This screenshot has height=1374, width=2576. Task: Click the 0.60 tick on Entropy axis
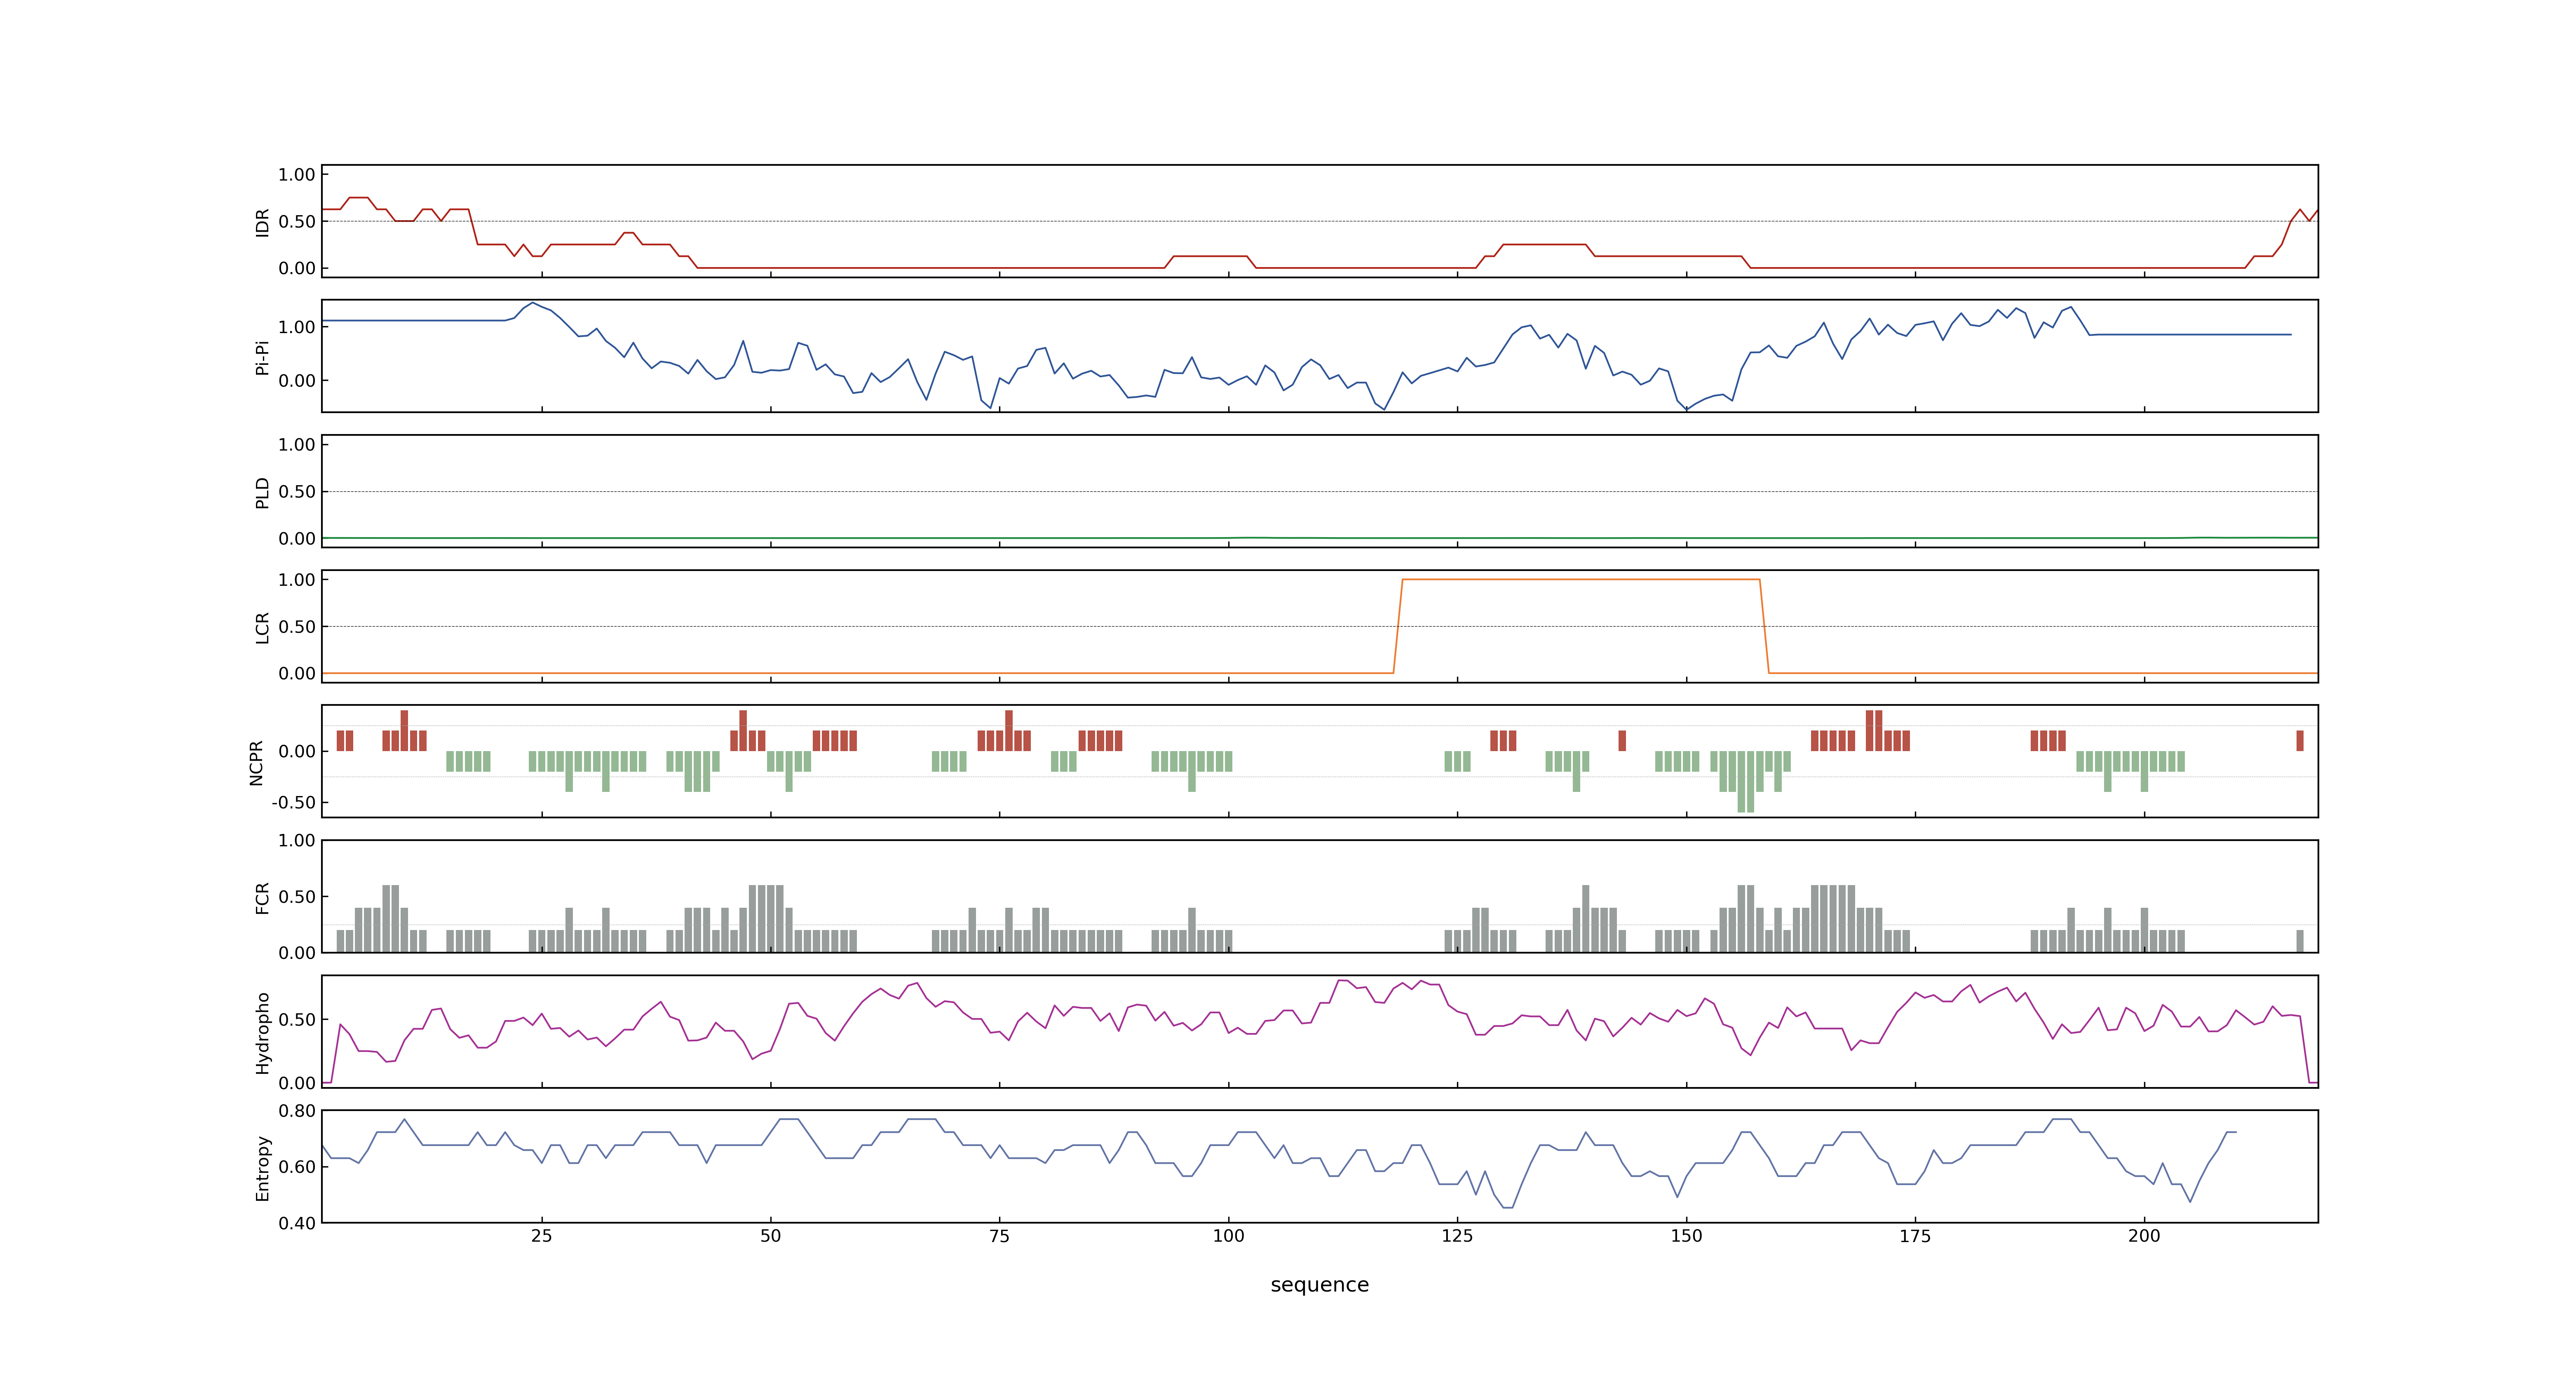(297, 1167)
